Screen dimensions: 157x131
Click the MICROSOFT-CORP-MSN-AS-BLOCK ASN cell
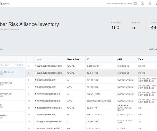pos(124,108)
